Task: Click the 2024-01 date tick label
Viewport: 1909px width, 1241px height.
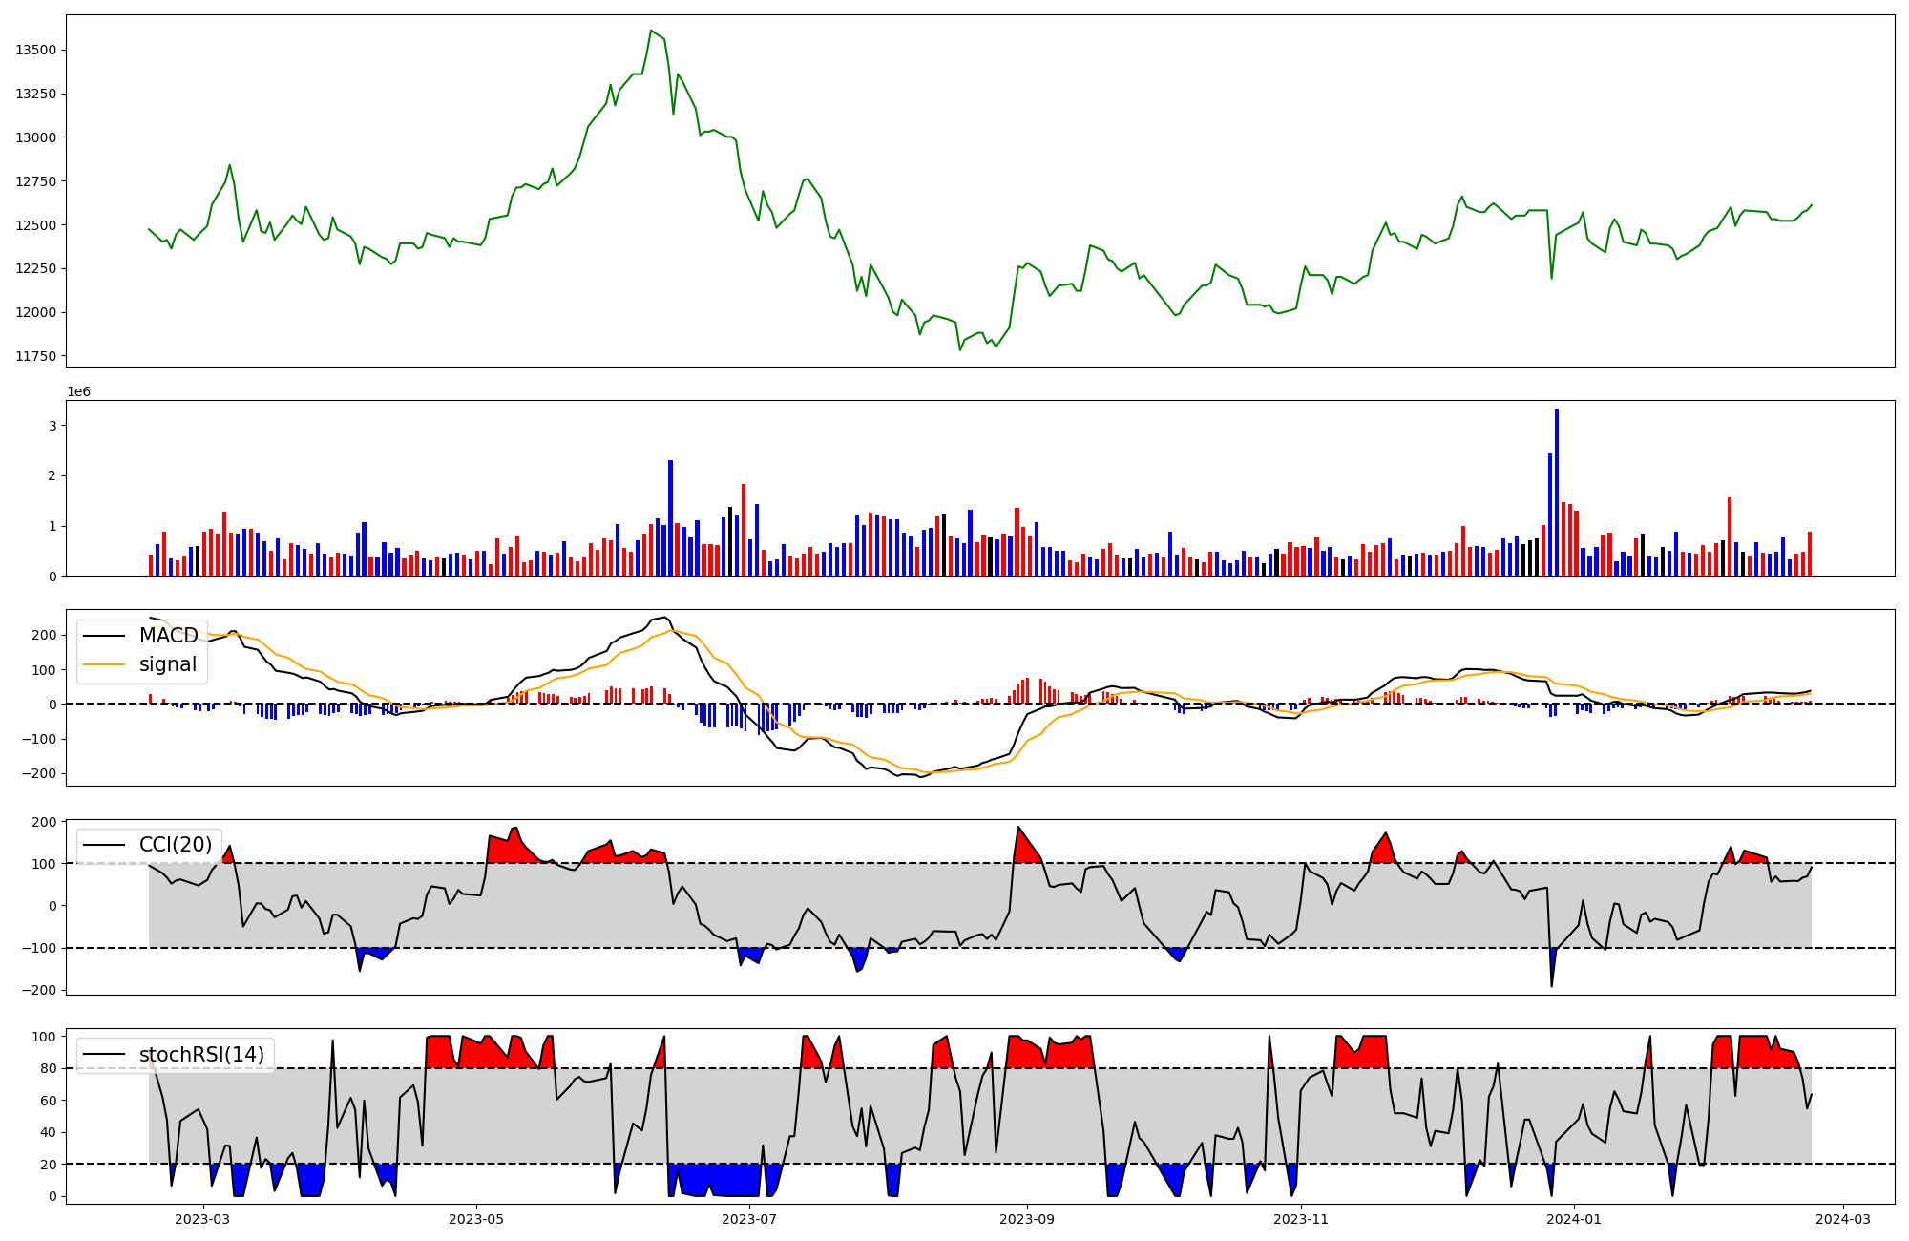Action: point(1574,1219)
